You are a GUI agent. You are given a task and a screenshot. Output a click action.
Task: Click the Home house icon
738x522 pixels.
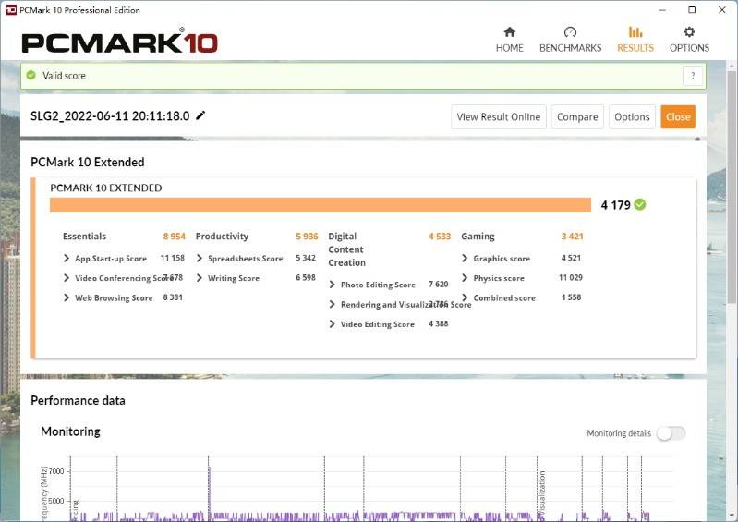(509, 31)
